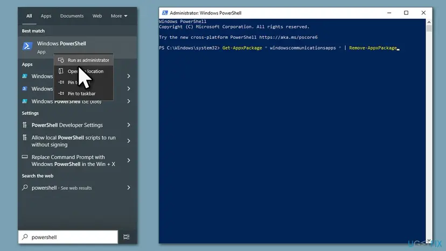Click the PowerShell vertical scrollbar thumb

click(x=429, y=29)
